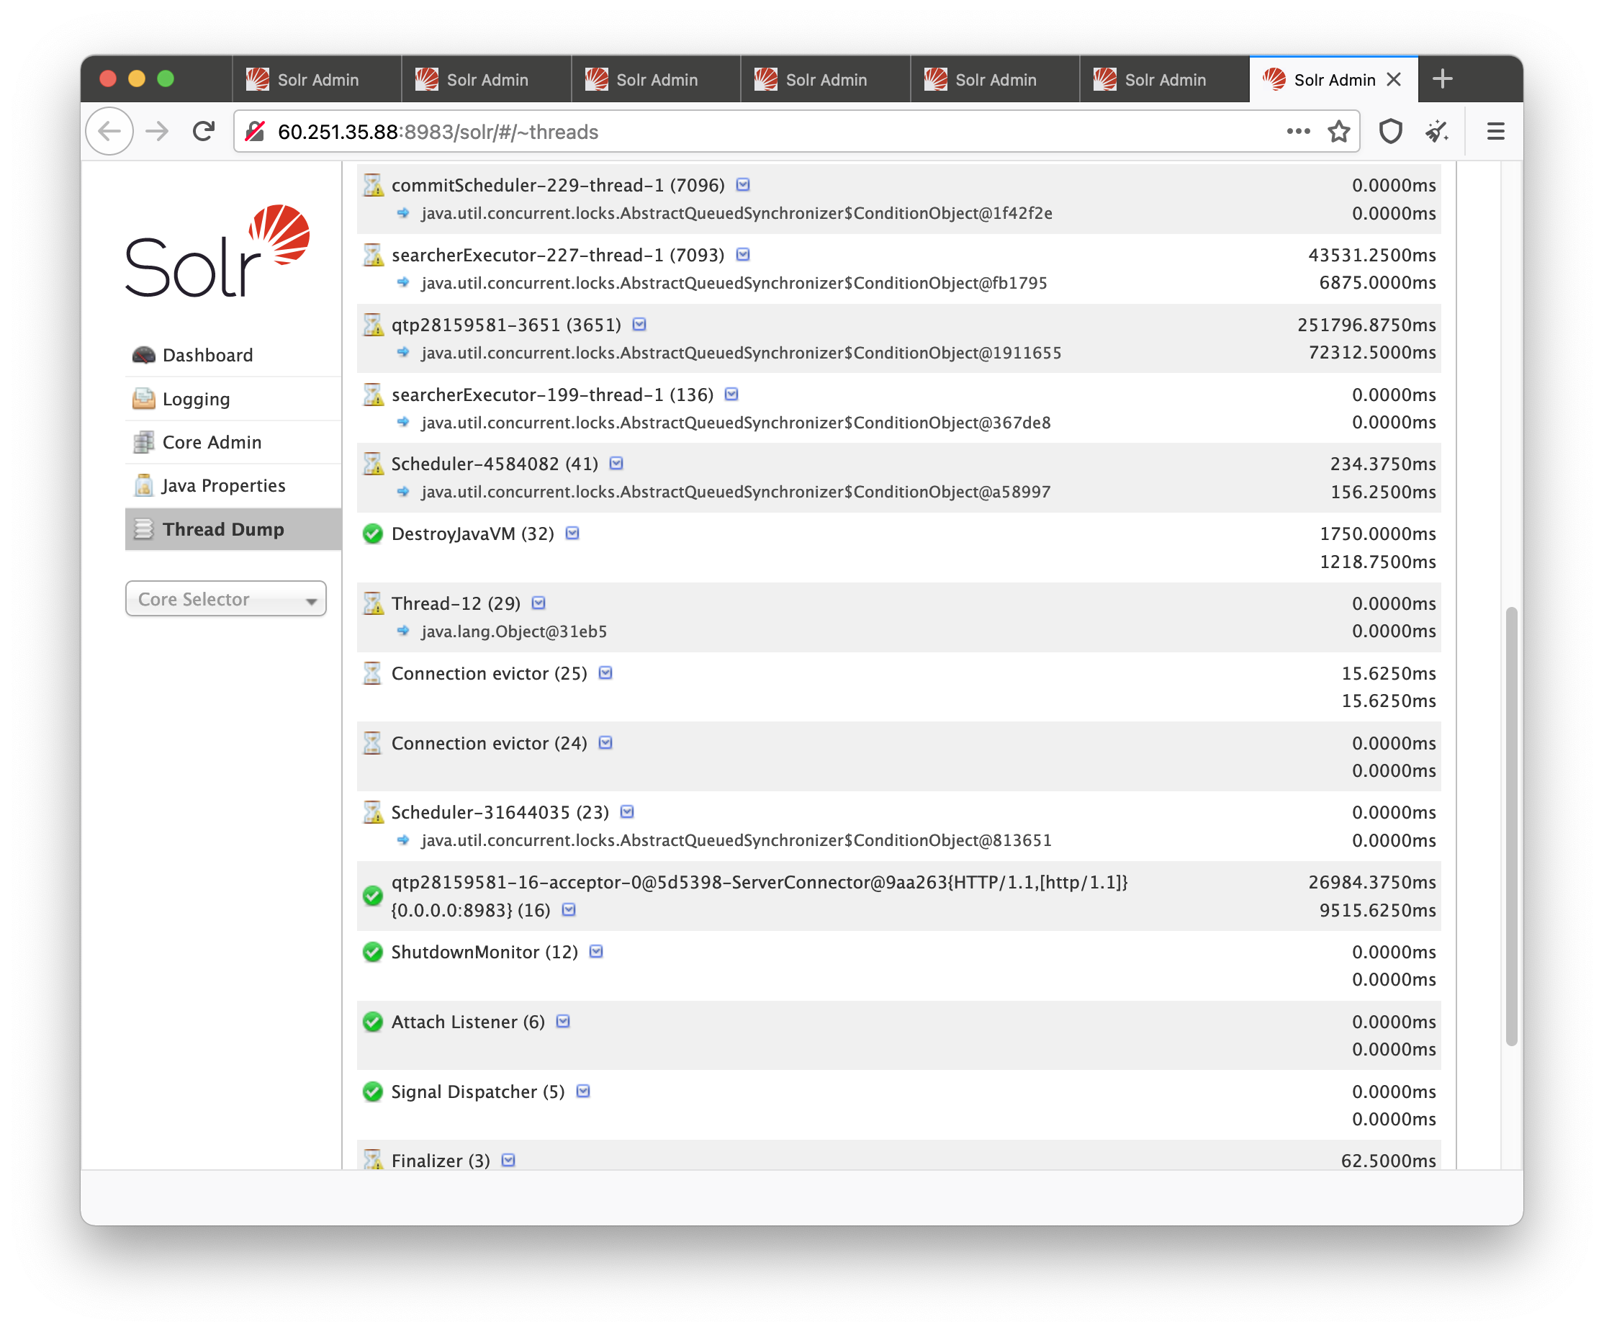Open the browser hamburger menu
The width and height of the screenshot is (1604, 1332).
tap(1495, 131)
